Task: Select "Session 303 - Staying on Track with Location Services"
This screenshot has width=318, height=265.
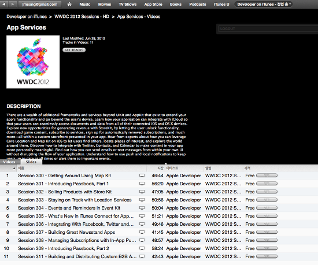Action: pos(75,200)
